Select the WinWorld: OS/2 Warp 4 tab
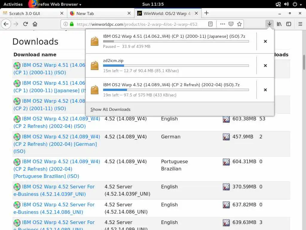Image resolution: width=306 pixels, height=230 pixels. point(168,13)
